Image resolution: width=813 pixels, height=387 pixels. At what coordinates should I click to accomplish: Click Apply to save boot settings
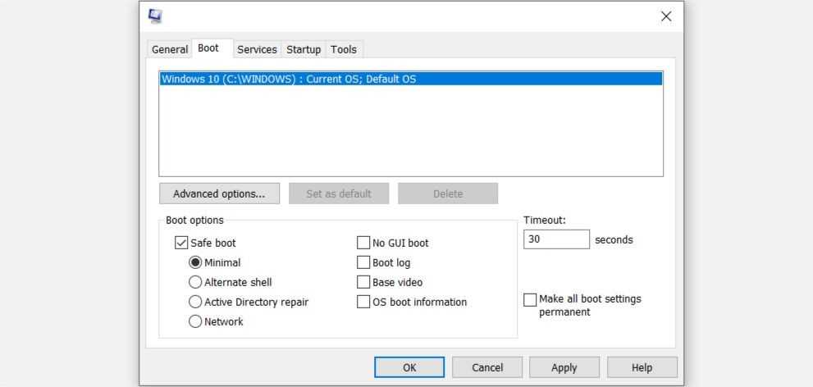click(564, 367)
